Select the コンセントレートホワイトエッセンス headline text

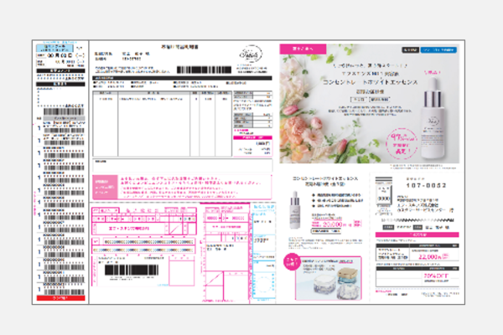371,82
